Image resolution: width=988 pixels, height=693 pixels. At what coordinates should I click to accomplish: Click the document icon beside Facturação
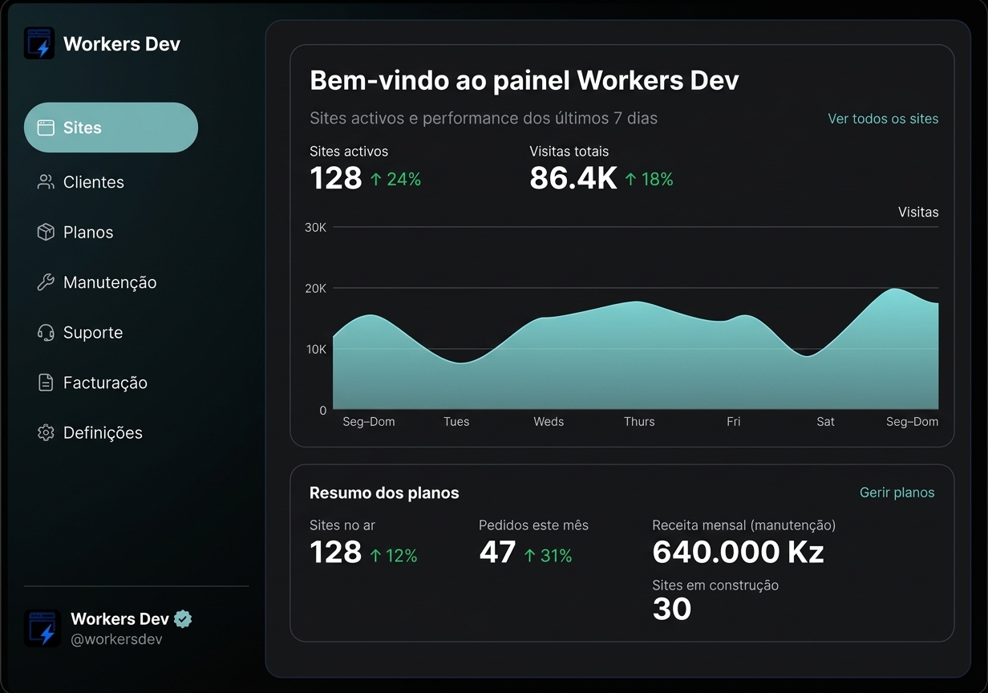46,383
